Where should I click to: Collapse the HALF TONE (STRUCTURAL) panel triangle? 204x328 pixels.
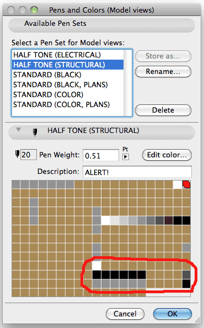tap(18, 130)
